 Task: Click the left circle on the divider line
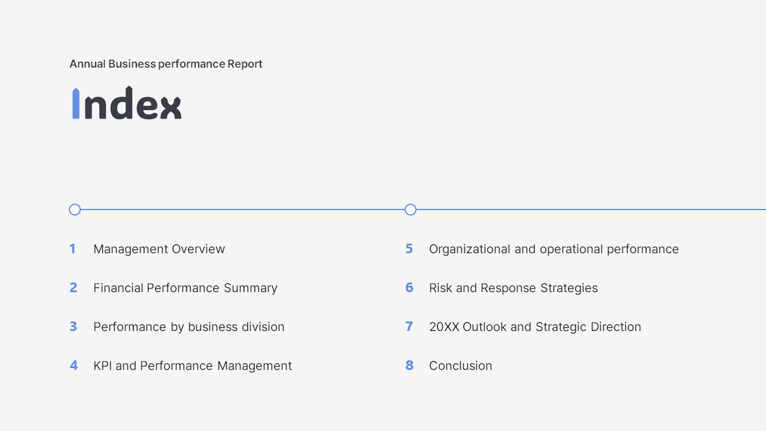tap(75, 210)
